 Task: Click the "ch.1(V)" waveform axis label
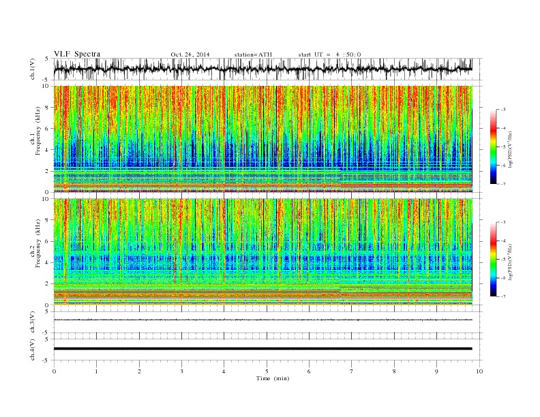click(33, 69)
